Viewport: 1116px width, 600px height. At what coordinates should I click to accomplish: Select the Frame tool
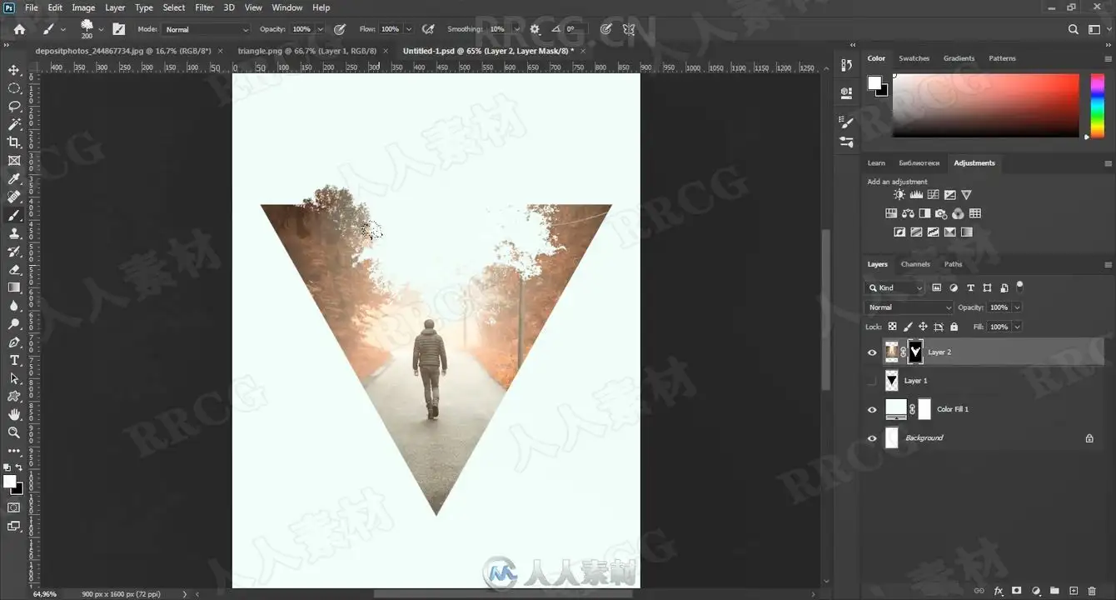[14, 161]
